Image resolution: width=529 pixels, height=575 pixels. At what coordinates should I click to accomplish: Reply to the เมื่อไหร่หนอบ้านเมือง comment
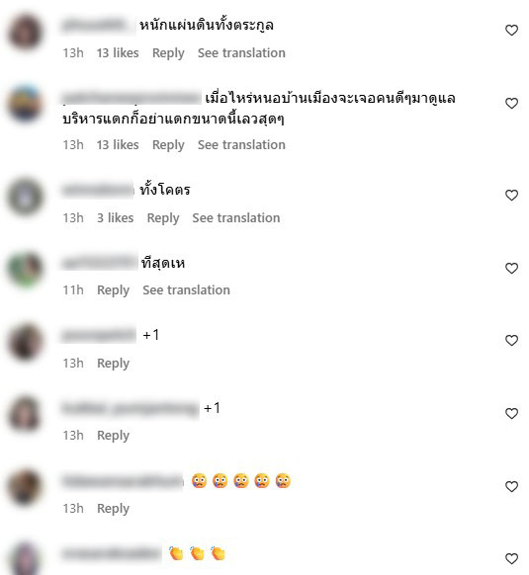168,145
